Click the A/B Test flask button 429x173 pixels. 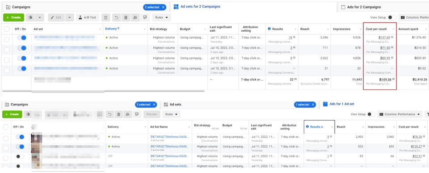tap(88, 17)
